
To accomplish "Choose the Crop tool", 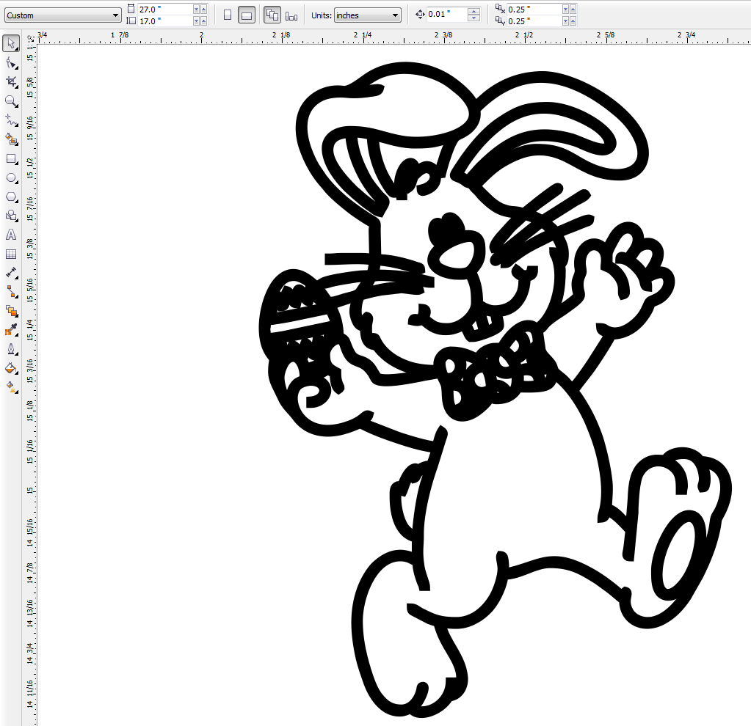I will pyautogui.click(x=11, y=82).
